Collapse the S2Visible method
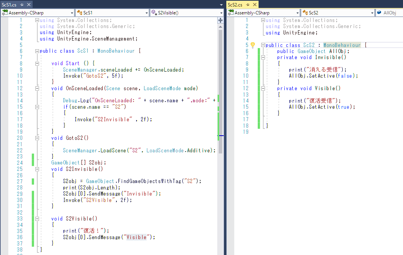Screen dimensions: 403x255 click(x=37, y=219)
